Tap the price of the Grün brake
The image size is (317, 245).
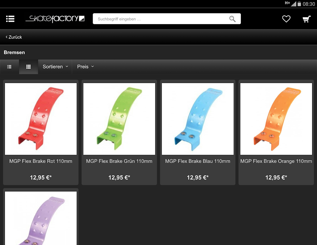pyautogui.click(x=119, y=177)
